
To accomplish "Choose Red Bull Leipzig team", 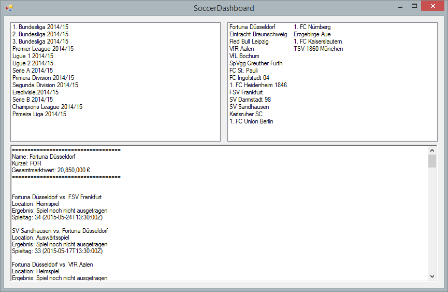I will pos(249,41).
